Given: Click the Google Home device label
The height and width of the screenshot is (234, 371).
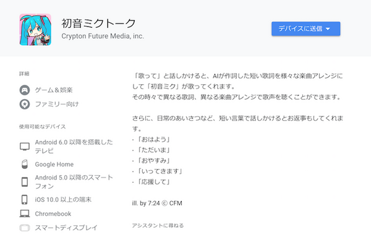Looking at the screenshot, I should pos(54,165).
